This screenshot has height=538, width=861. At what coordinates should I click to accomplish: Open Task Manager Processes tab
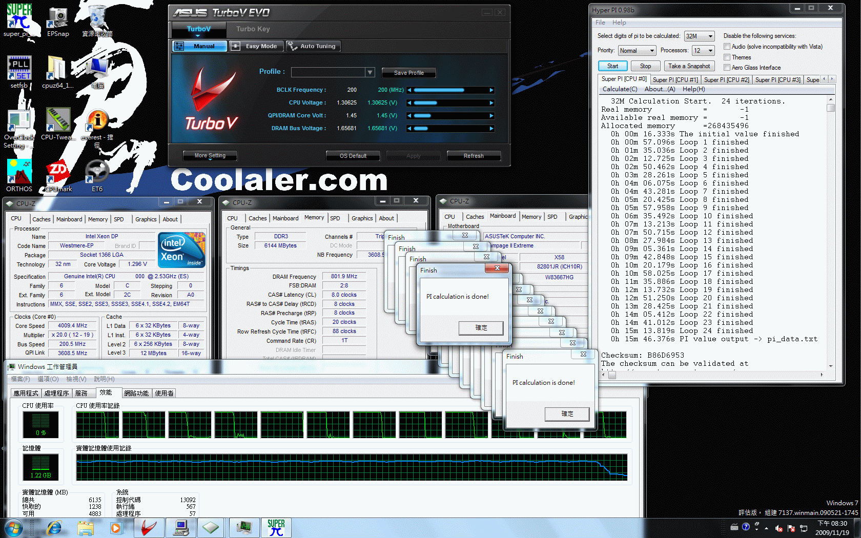(56, 394)
